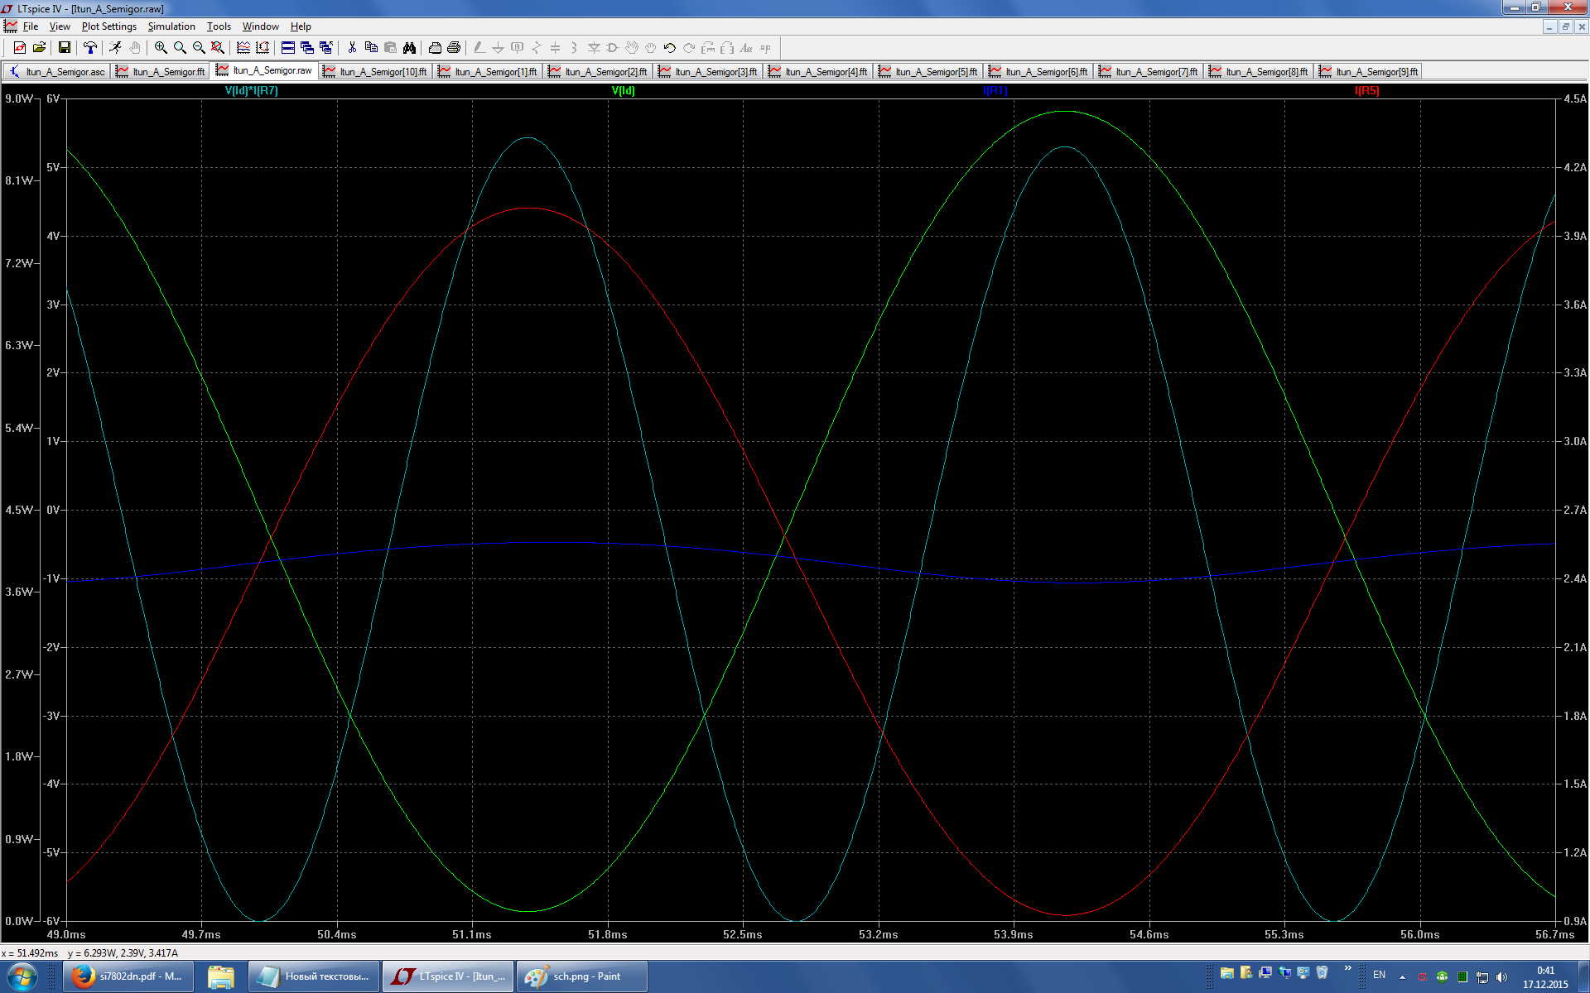Start simulation with the running man icon
The width and height of the screenshot is (1590, 993).
pos(115,48)
